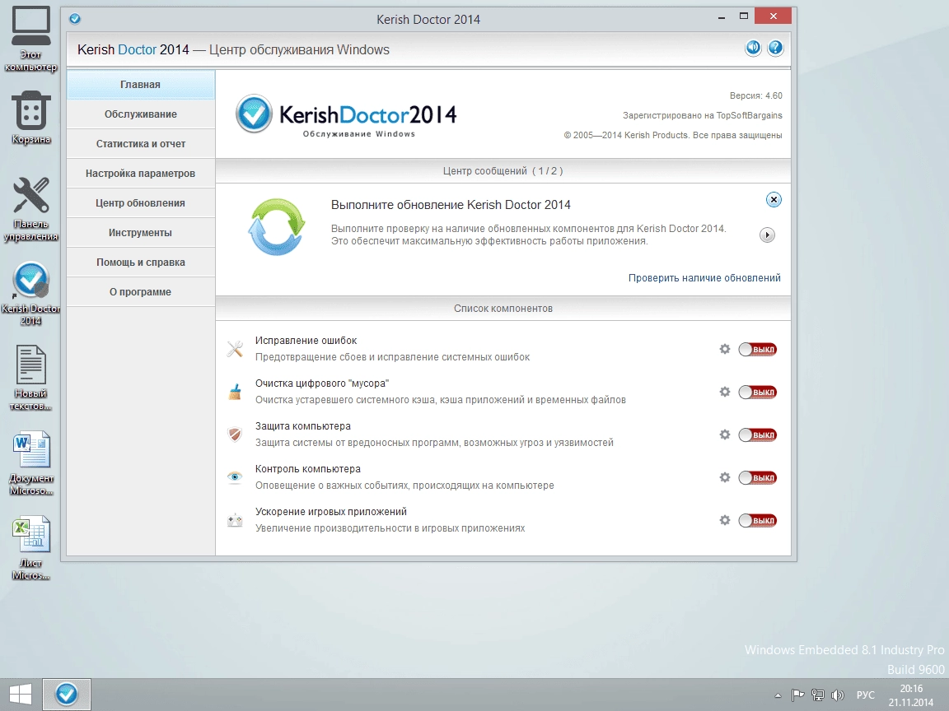Click the Kerish Doctor 2014 logo checkmark
949x711 pixels.
[x=254, y=114]
